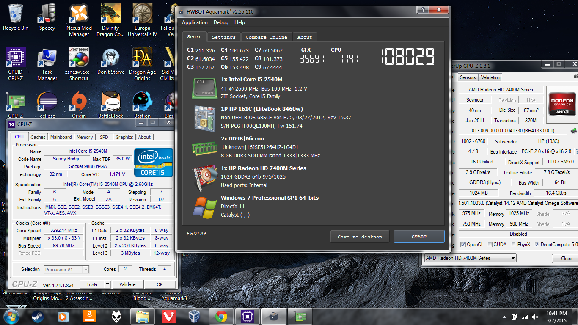
Task: Open File Explorer from the taskbar
Action: [x=142, y=317]
